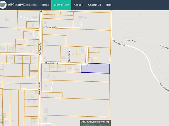This screenshot has width=169, height=126.
Task: Click the Eric's Trail label beside Nebraska Ave
Action: (x=131, y=41)
